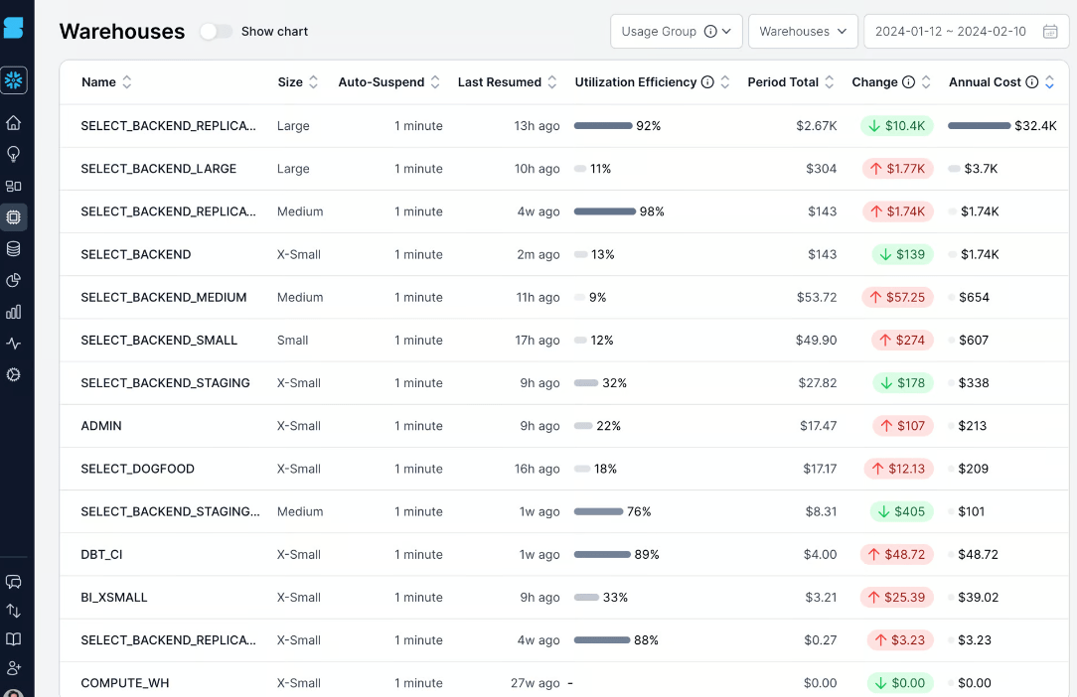This screenshot has width=1077, height=697.
Task: Expand the Usage Group dropdown
Action: [x=676, y=32]
